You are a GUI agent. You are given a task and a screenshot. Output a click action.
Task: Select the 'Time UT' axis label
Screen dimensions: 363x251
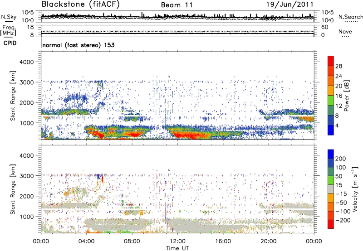click(177, 248)
